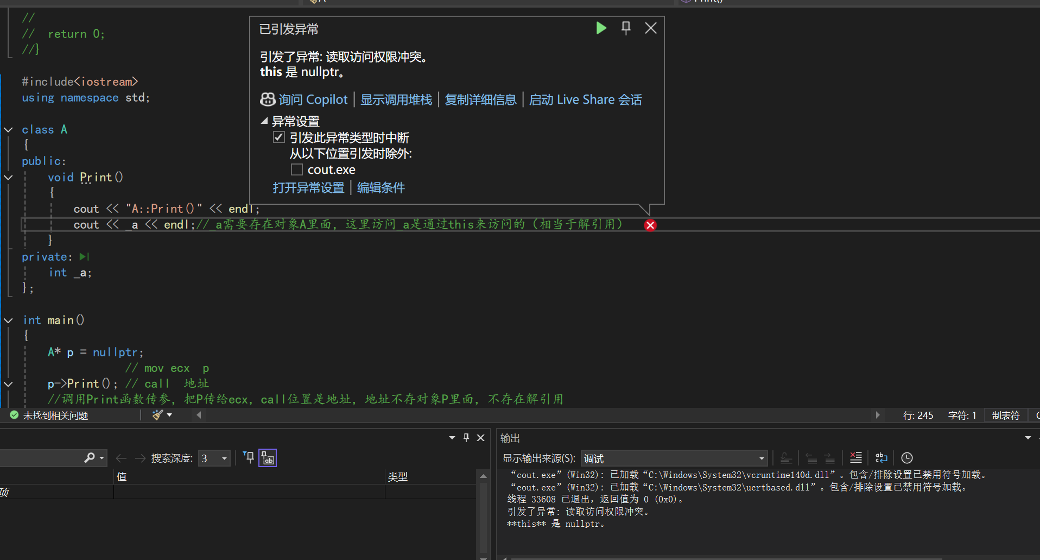1040x560 pixels.
Task: Go back in watch search results
Action: tap(121, 458)
